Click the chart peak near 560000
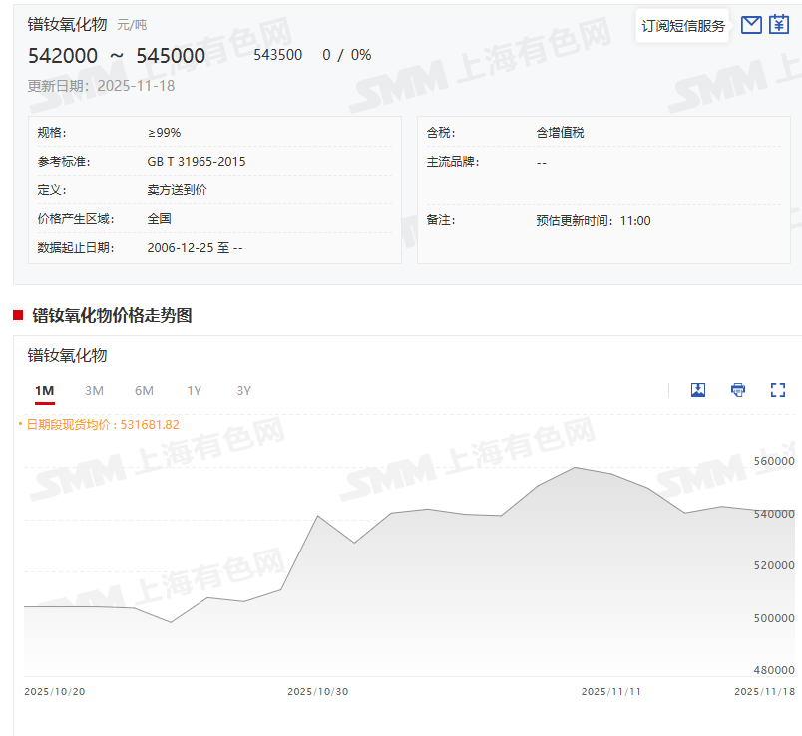Image resolution: width=802 pixels, height=736 pixels. coord(576,467)
